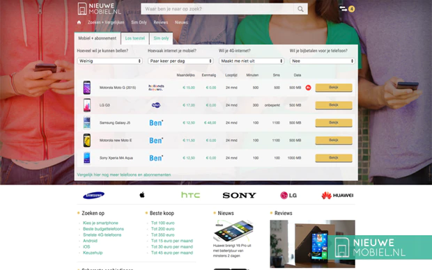Click the home icon in navigation
Screen dimensions: 432x270
(x=79, y=22)
